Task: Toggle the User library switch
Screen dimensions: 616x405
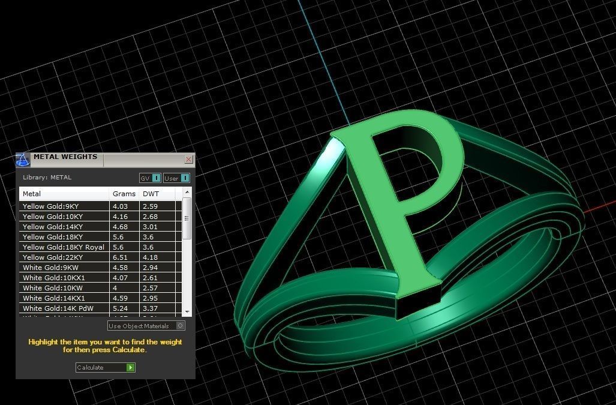Action: pos(176,178)
